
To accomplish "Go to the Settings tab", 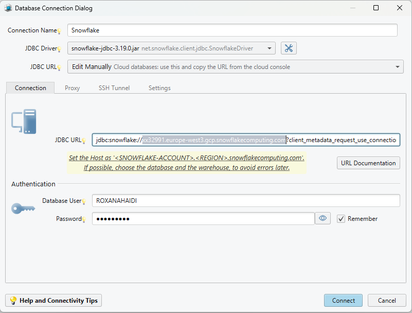I will 159,88.
